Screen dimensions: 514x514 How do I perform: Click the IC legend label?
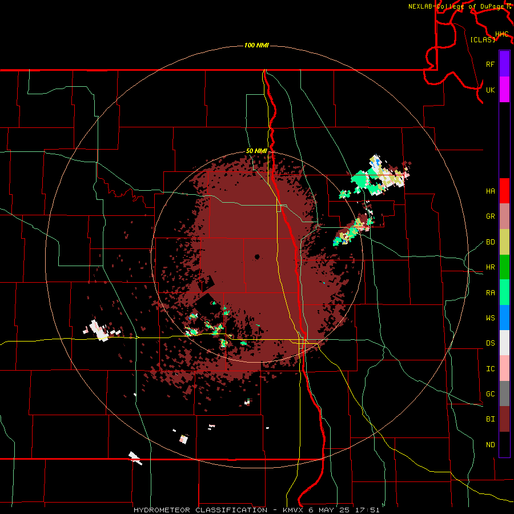point(490,369)
